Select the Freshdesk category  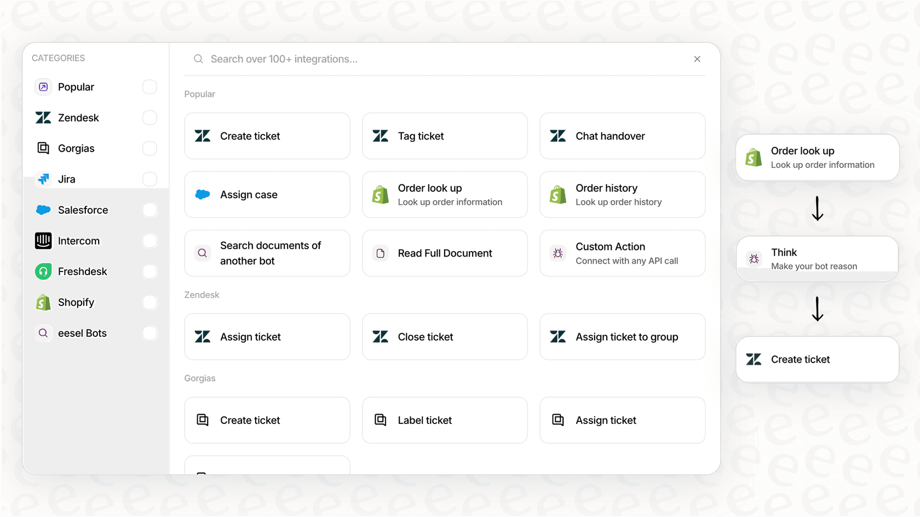[x=82, y=271]
